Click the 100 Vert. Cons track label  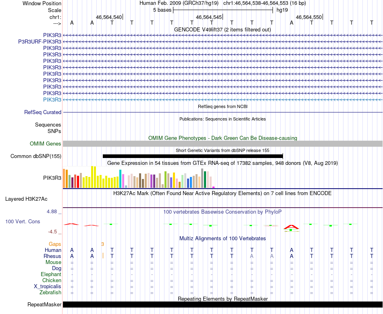23,221
